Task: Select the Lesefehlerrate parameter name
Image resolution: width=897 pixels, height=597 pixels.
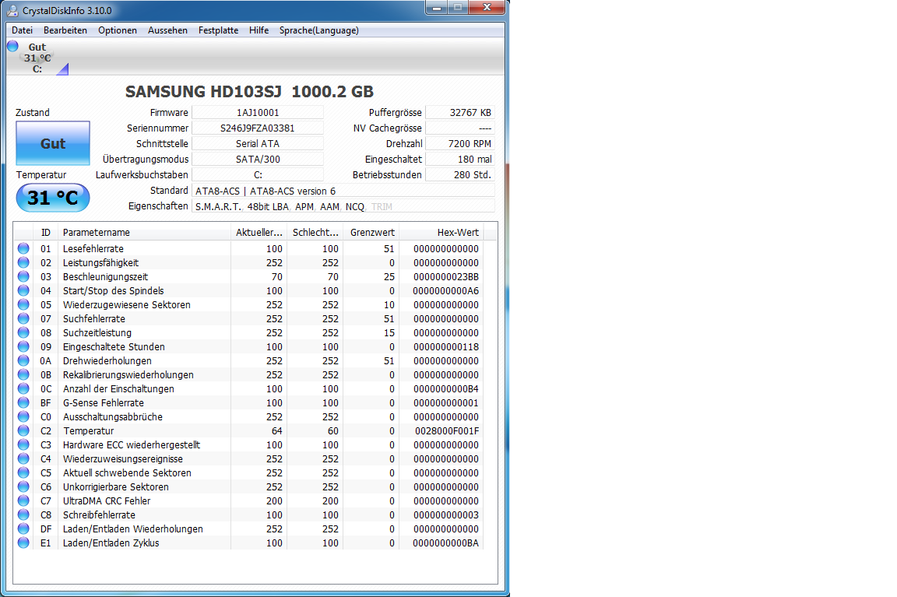Action: click(93, 249)
